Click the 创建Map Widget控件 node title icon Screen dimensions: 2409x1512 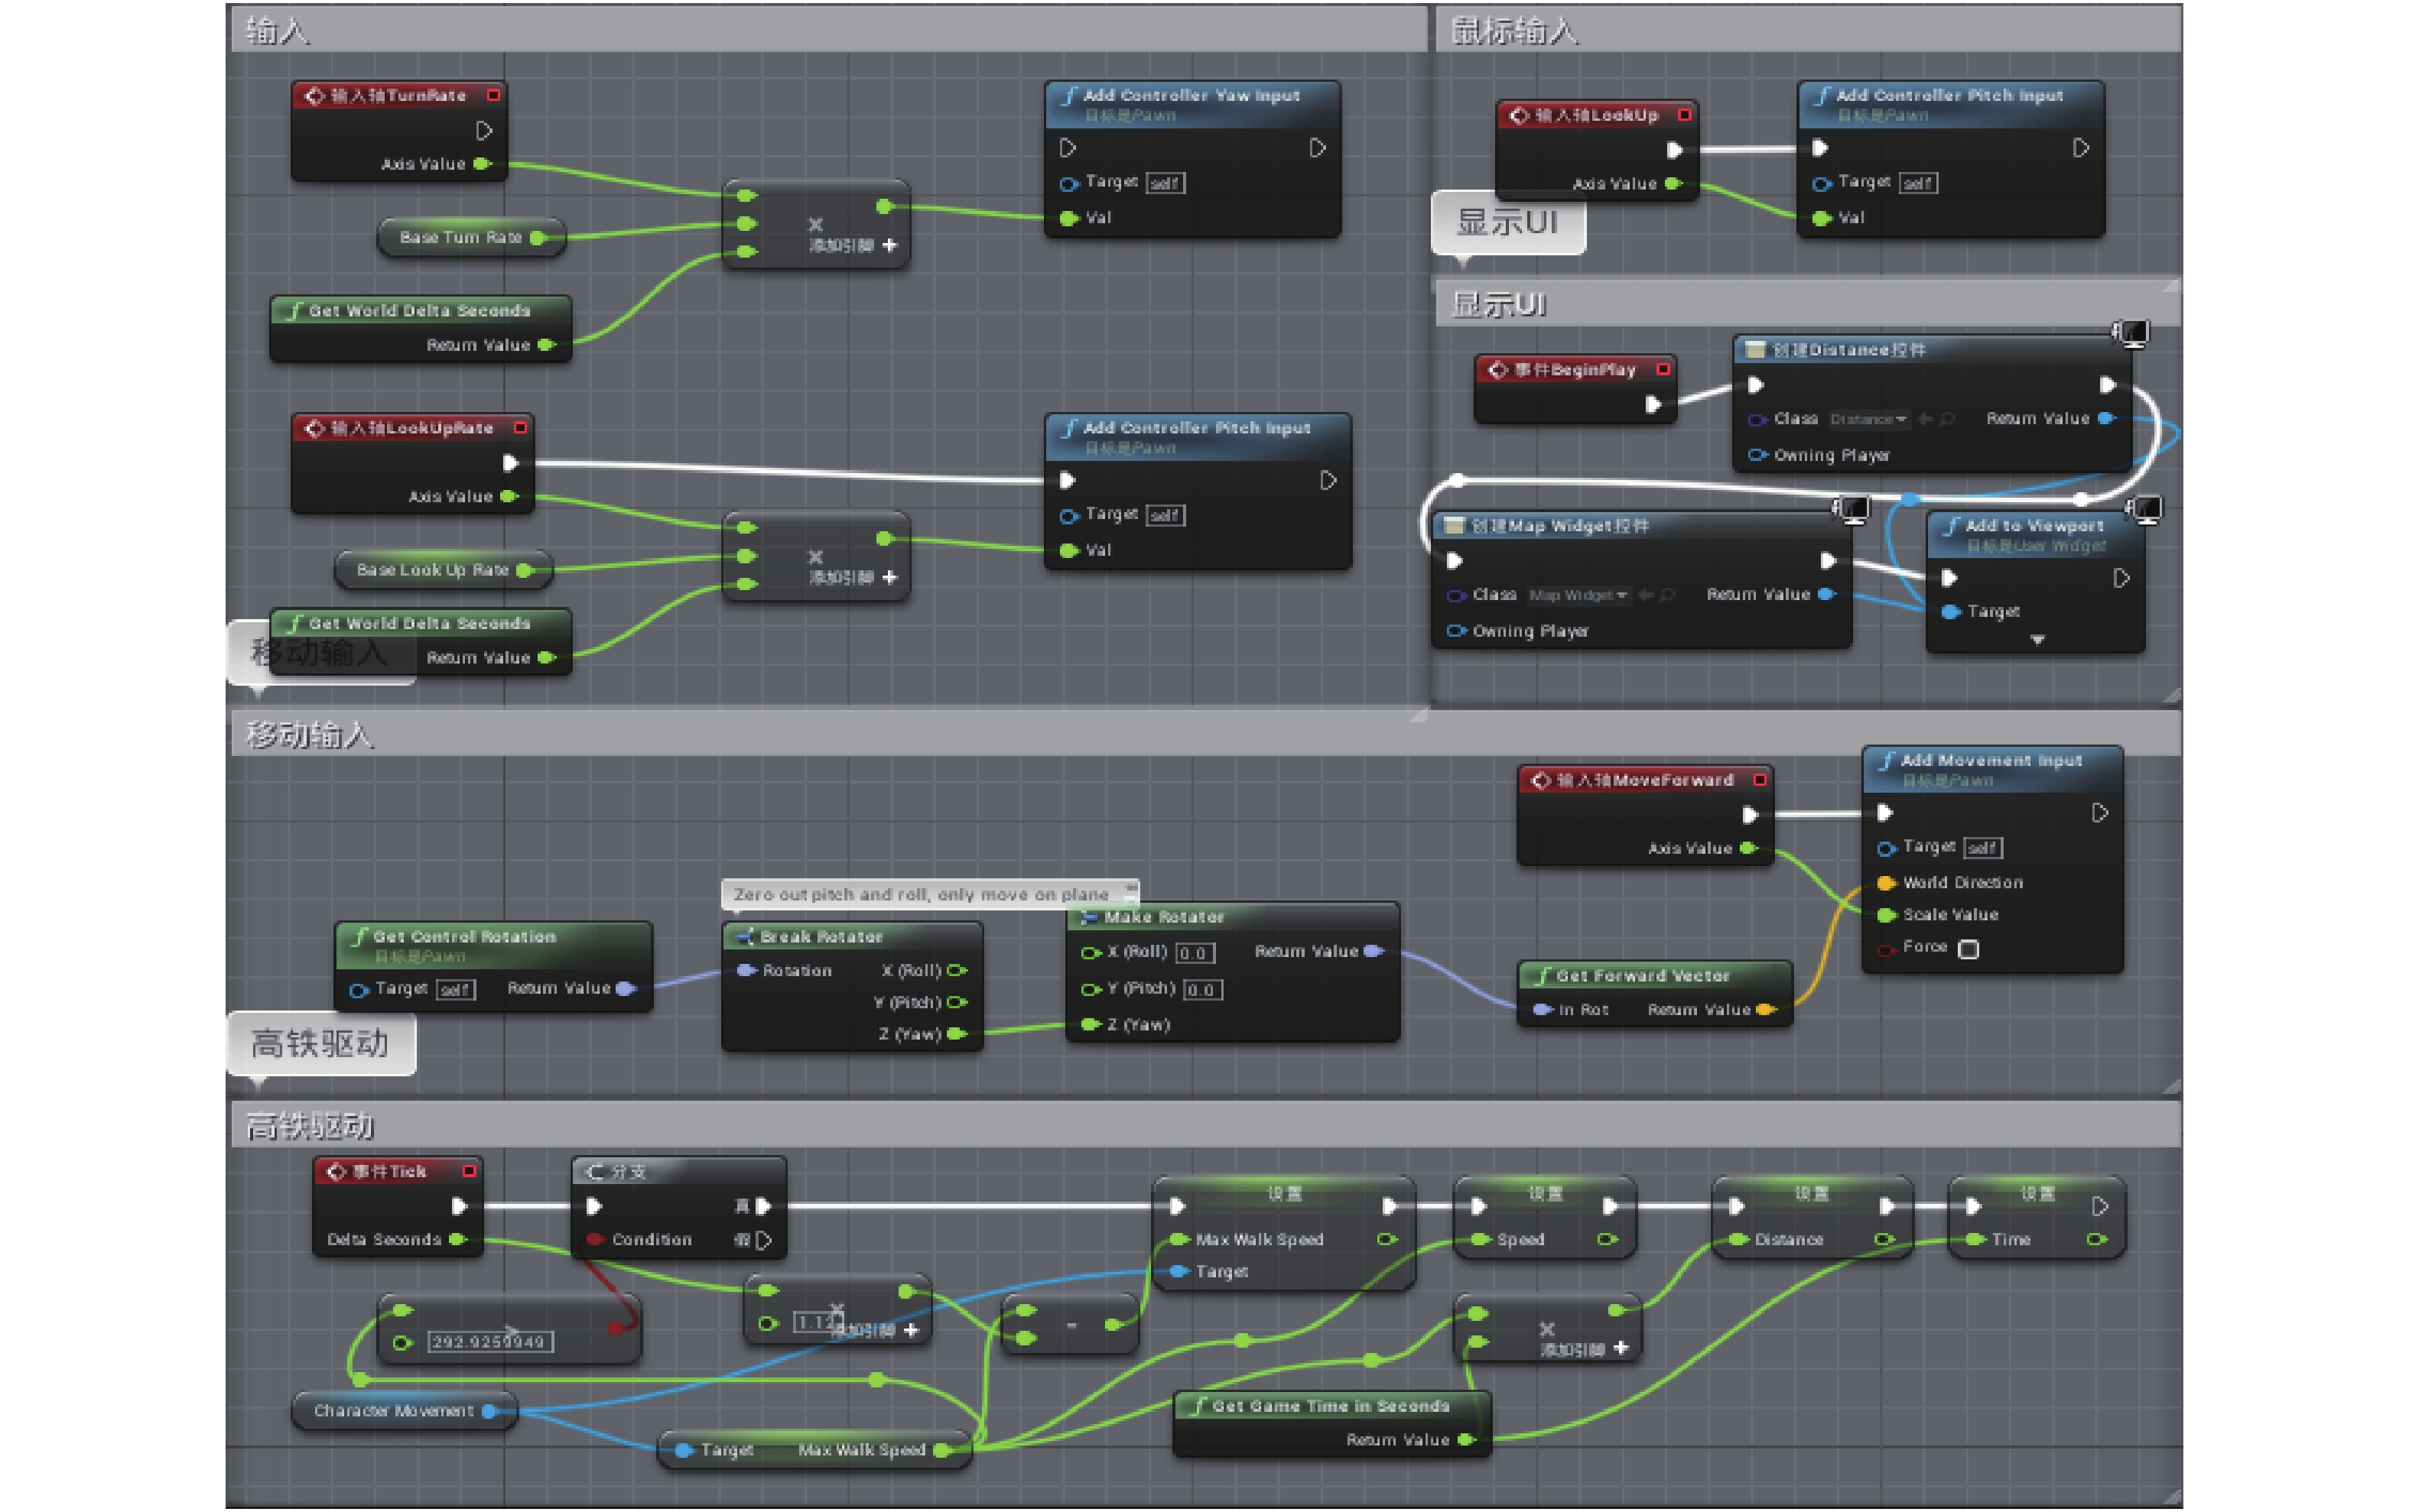[x=1455, y=526]
